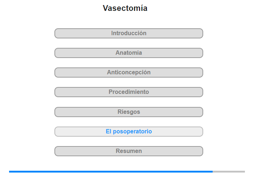Click the highlighted El posoperatorio button
Viewport: 254px width, 174px height.
tap(128, 132)
